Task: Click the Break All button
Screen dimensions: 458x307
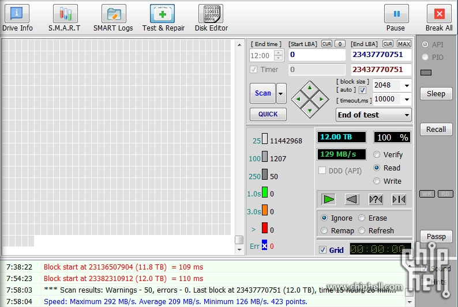Action: (x=439, y=17)
